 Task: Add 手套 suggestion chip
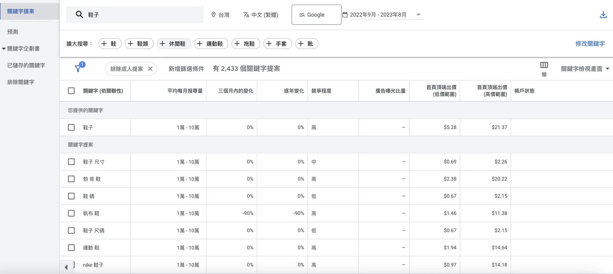coord(277,44)
